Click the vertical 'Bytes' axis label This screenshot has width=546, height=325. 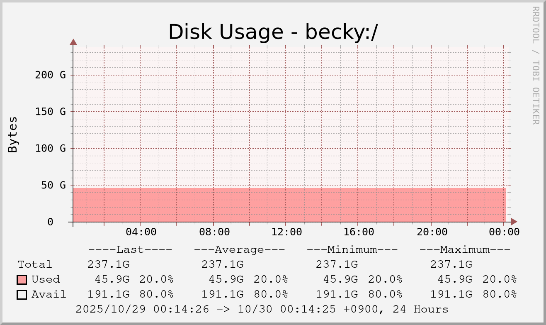(x=13, y=134)
